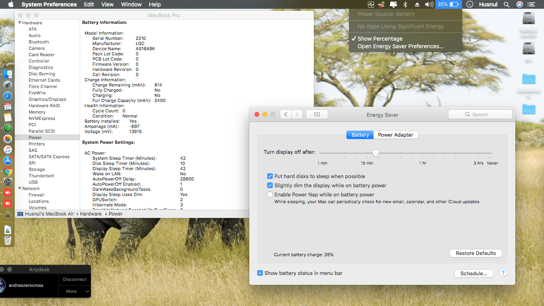This screenshot has width=544, height=306.
Task: Select Graphics/Displays in the sidebar
Action: point(47,99)
